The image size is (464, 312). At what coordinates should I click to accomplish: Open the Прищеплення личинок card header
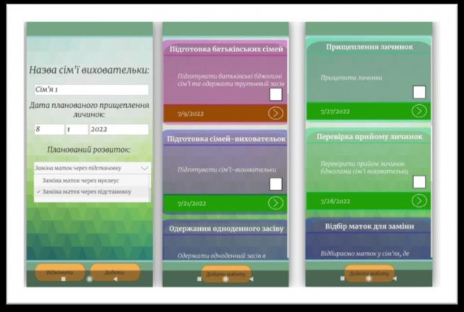(x=369, y=47)
